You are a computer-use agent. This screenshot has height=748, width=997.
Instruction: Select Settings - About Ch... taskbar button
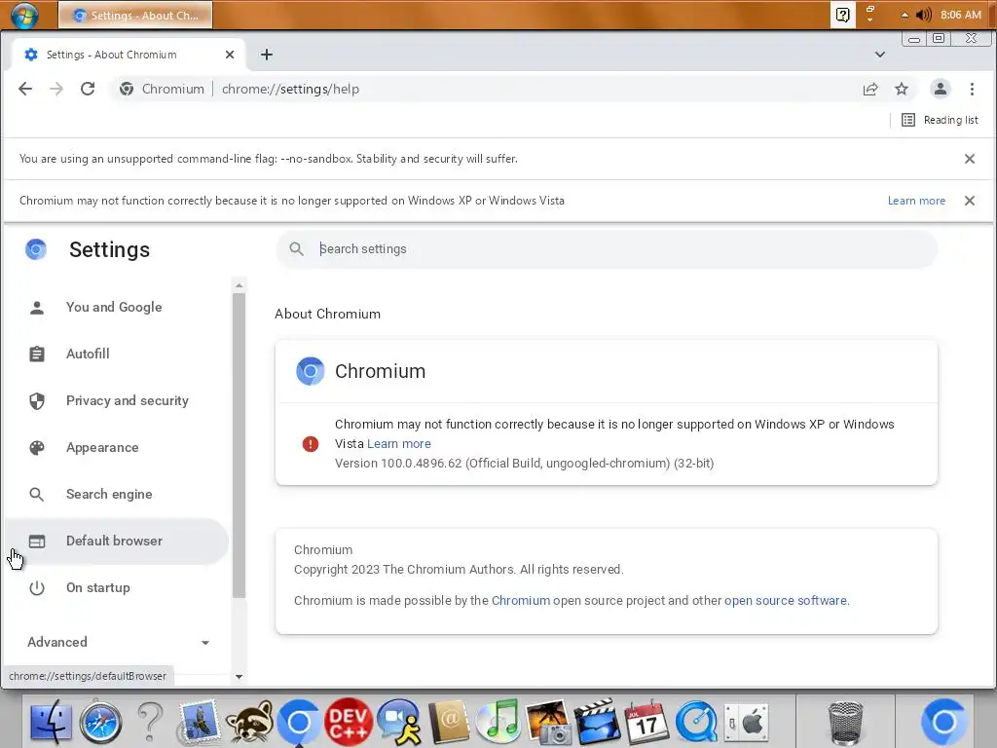coord(135,16)
